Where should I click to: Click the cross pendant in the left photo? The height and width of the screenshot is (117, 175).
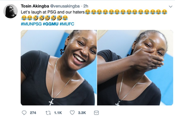coord(51,102)
